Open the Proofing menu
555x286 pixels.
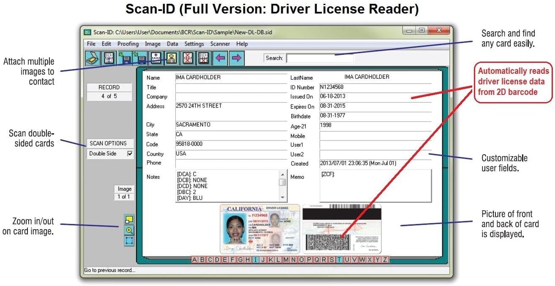[128, 43]
